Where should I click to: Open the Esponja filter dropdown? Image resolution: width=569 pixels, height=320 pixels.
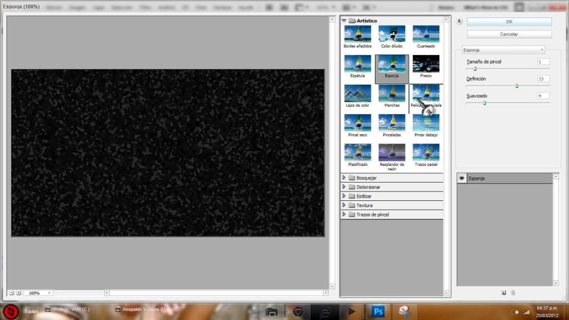tap(503, 50)
